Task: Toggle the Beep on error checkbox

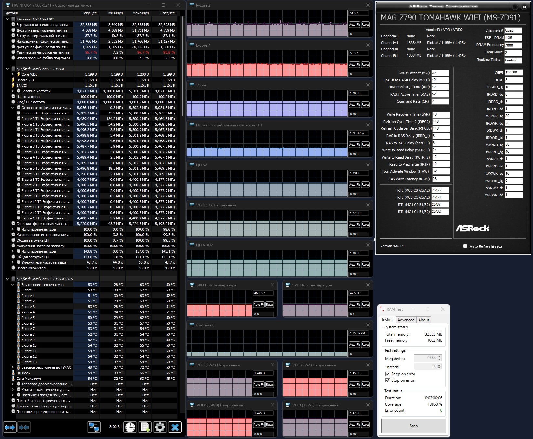Action: 388,374
